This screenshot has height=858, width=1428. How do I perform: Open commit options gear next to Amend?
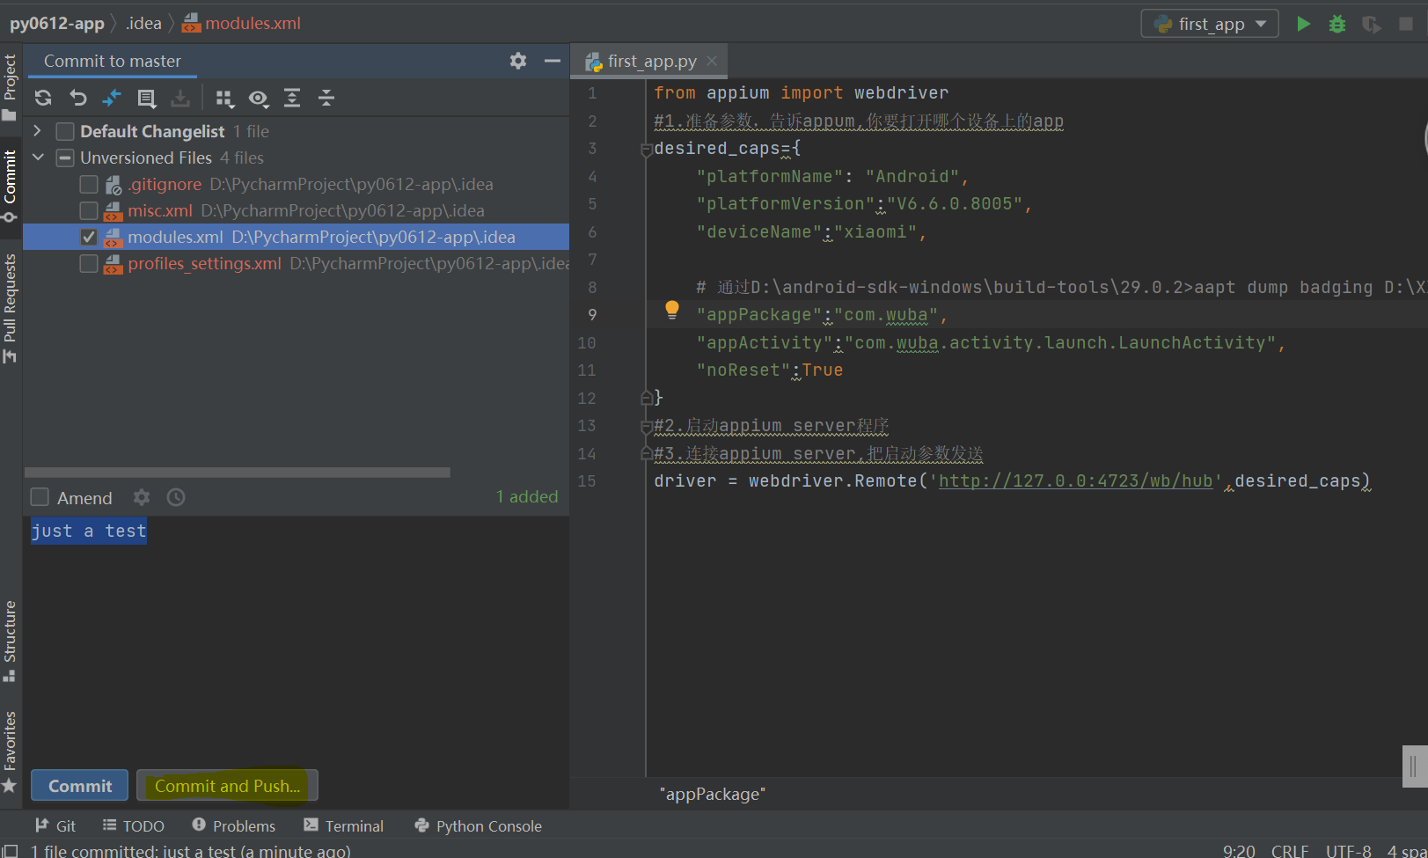142,497
